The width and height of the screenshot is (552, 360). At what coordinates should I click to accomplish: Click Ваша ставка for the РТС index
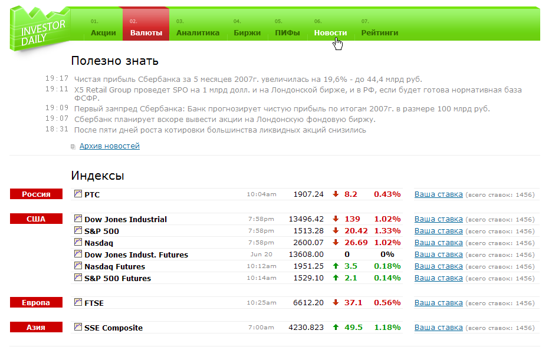pos(438,194)
